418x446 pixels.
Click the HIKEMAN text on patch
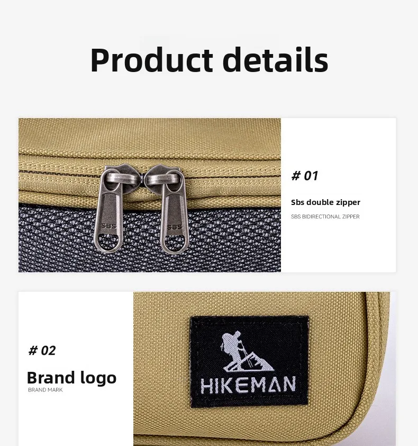248,385
